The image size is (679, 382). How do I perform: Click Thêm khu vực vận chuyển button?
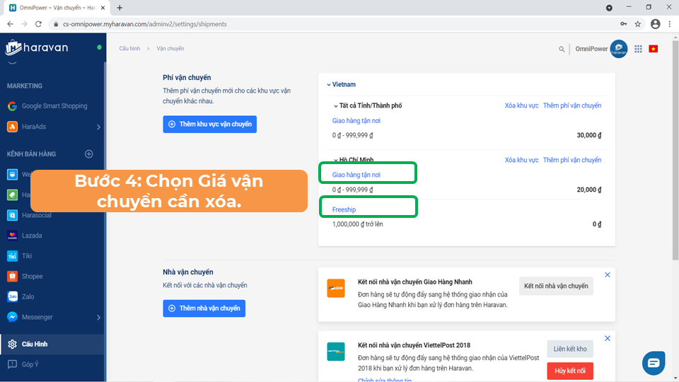209,124
